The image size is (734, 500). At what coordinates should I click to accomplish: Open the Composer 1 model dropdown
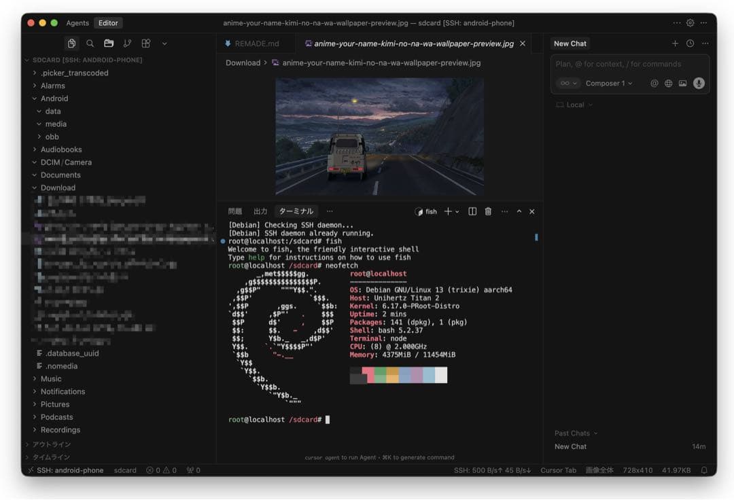point(609,84)
